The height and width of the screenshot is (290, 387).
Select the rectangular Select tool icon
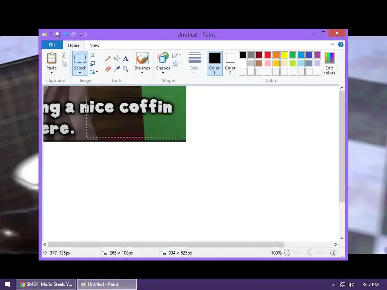tap(80, 58)
